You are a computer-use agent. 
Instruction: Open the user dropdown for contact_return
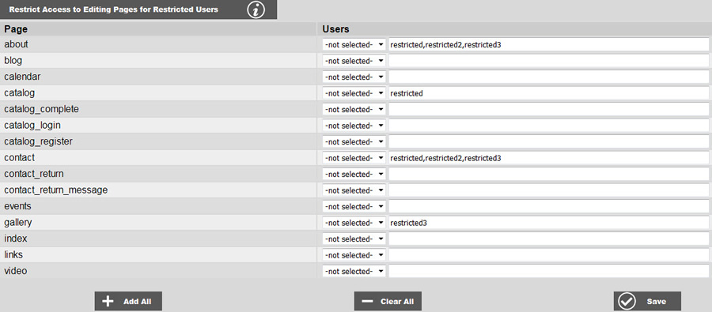click(354, 174)
